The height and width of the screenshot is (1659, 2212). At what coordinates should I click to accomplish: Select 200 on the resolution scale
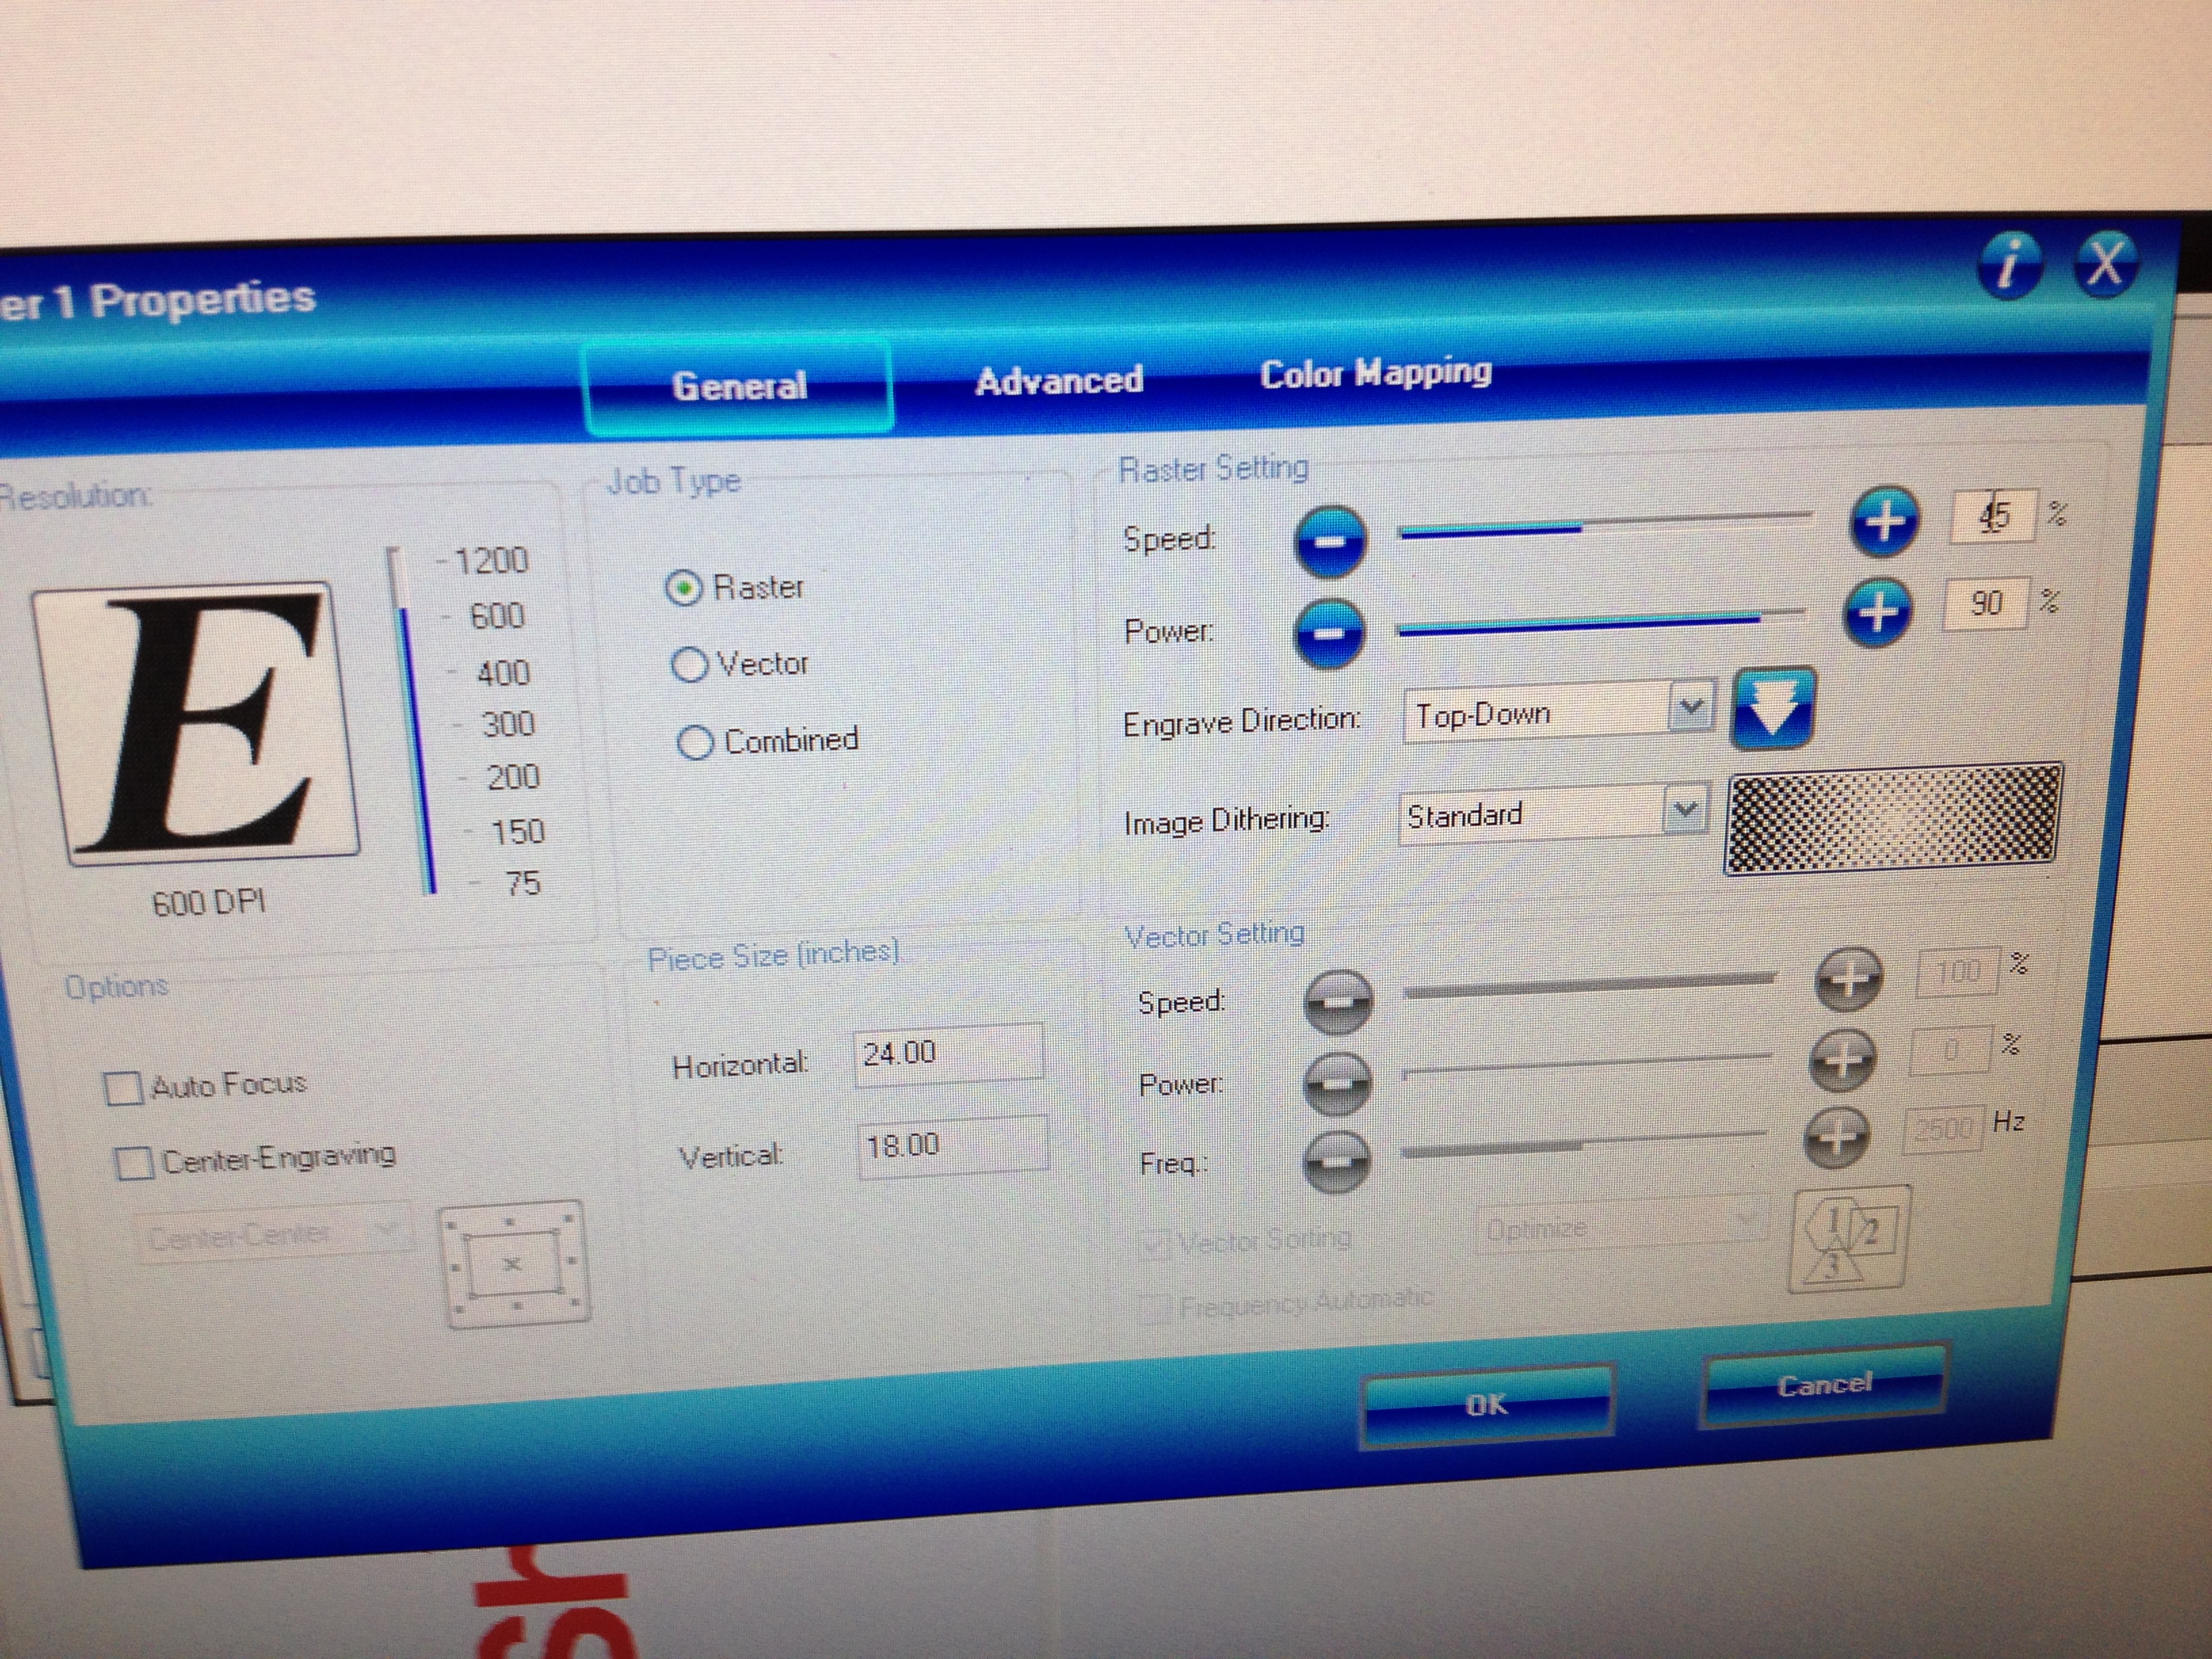pyautogui.click(x=513, y=778)
